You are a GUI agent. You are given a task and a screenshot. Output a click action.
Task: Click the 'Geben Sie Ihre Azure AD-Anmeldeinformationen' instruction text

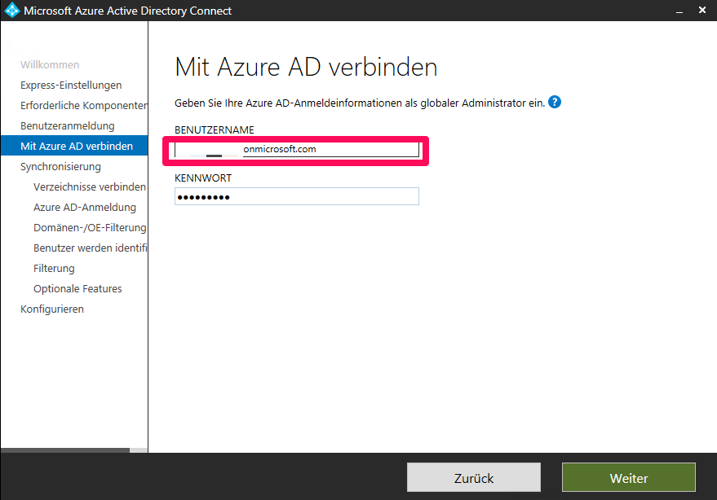pyautogui.click(x=360, y=103)
